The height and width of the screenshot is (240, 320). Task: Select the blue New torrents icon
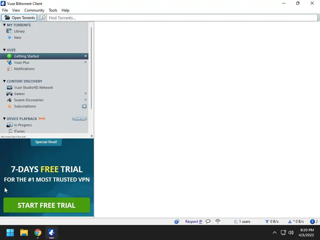9,37
